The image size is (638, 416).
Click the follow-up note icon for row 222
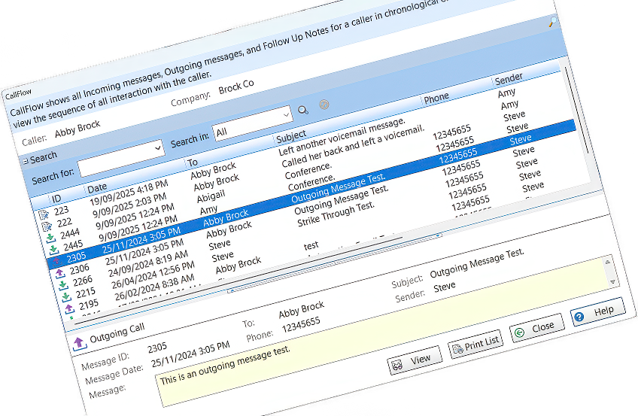47,226
